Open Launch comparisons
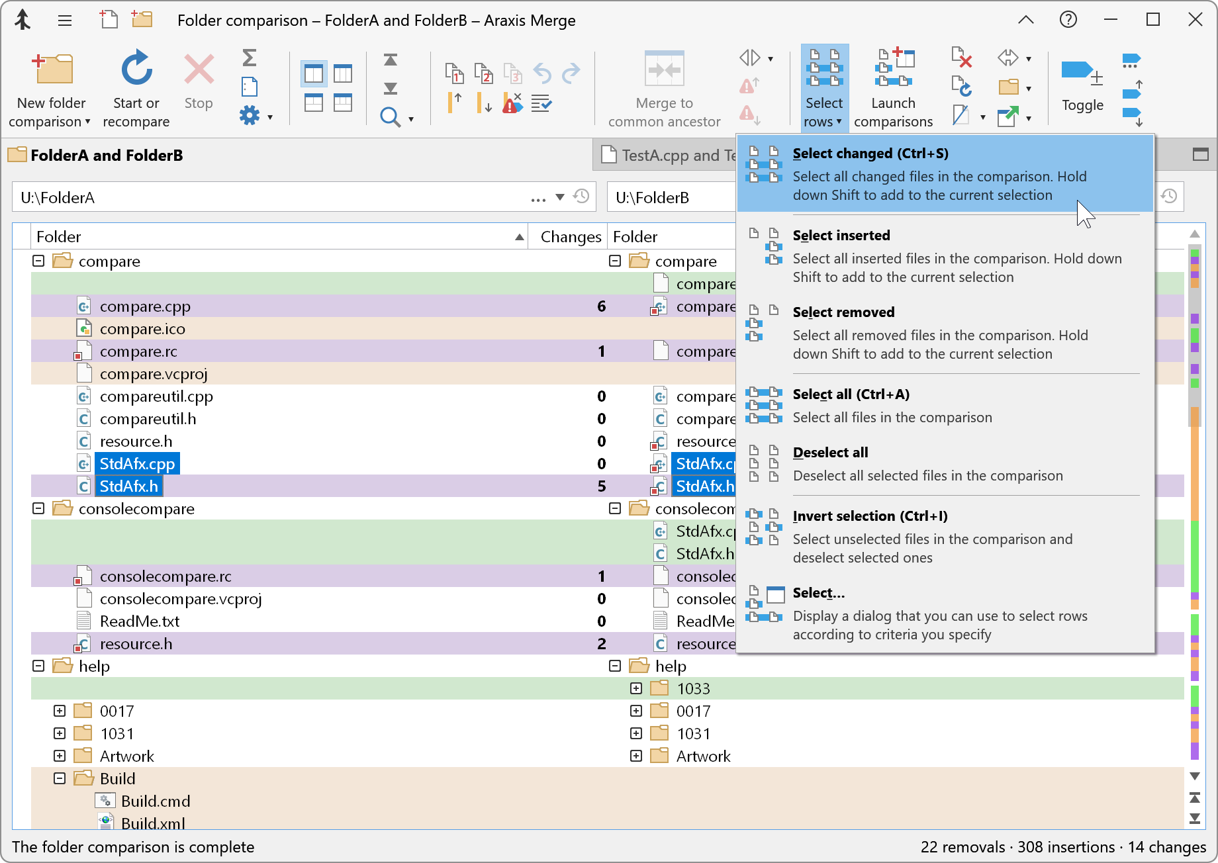This screenshot has height=863, width=1218. 893,86
